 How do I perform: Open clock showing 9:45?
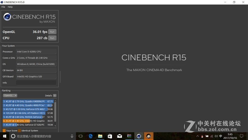(x=230, y=136)
